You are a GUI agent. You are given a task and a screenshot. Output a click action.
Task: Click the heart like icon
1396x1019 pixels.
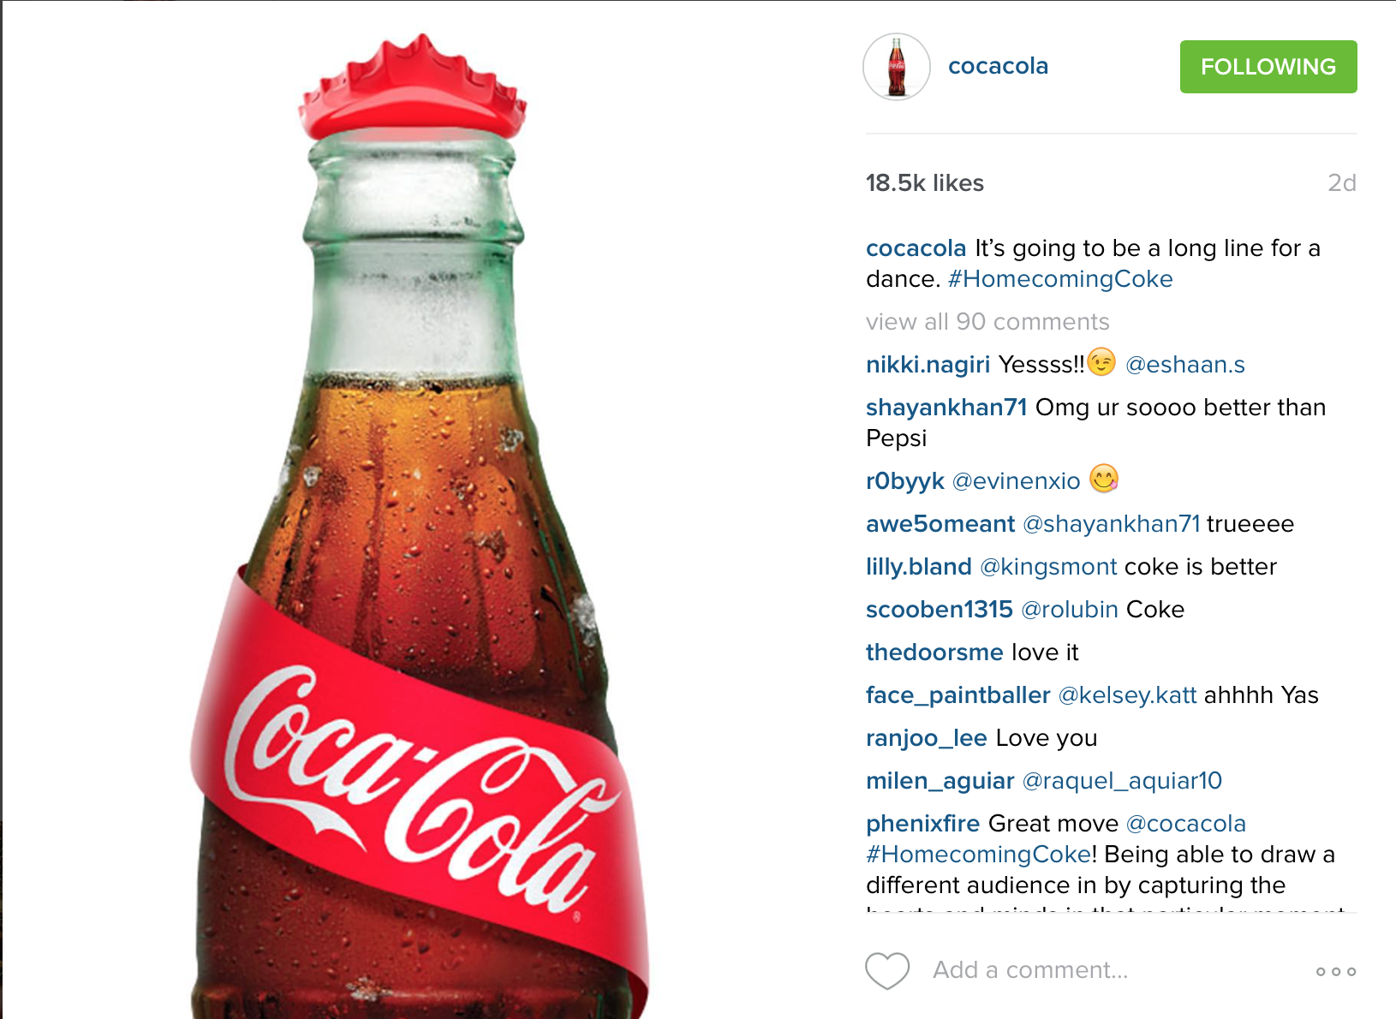tap(886, 971)
